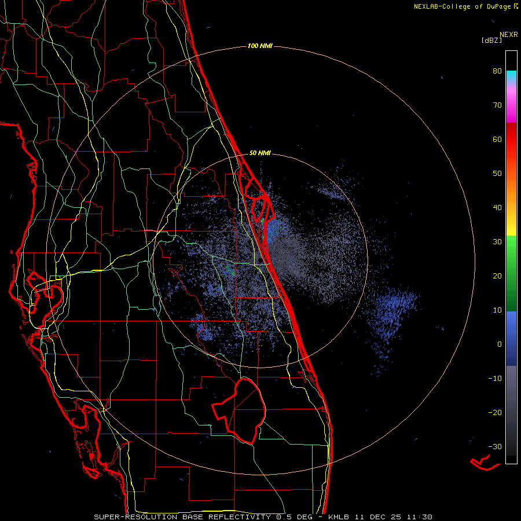Click the NEXLAB-College of DuPage header text
Image resolution: width=521 pixels, height=521 pixels.
point(462,6)
